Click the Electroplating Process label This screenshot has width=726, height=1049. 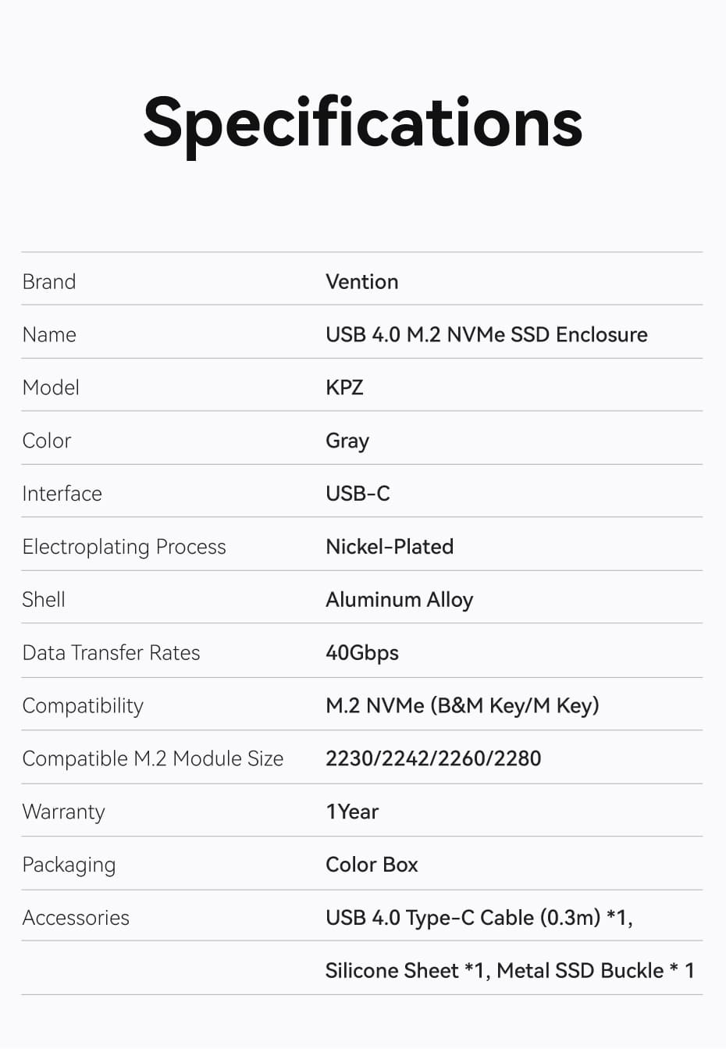124,547
